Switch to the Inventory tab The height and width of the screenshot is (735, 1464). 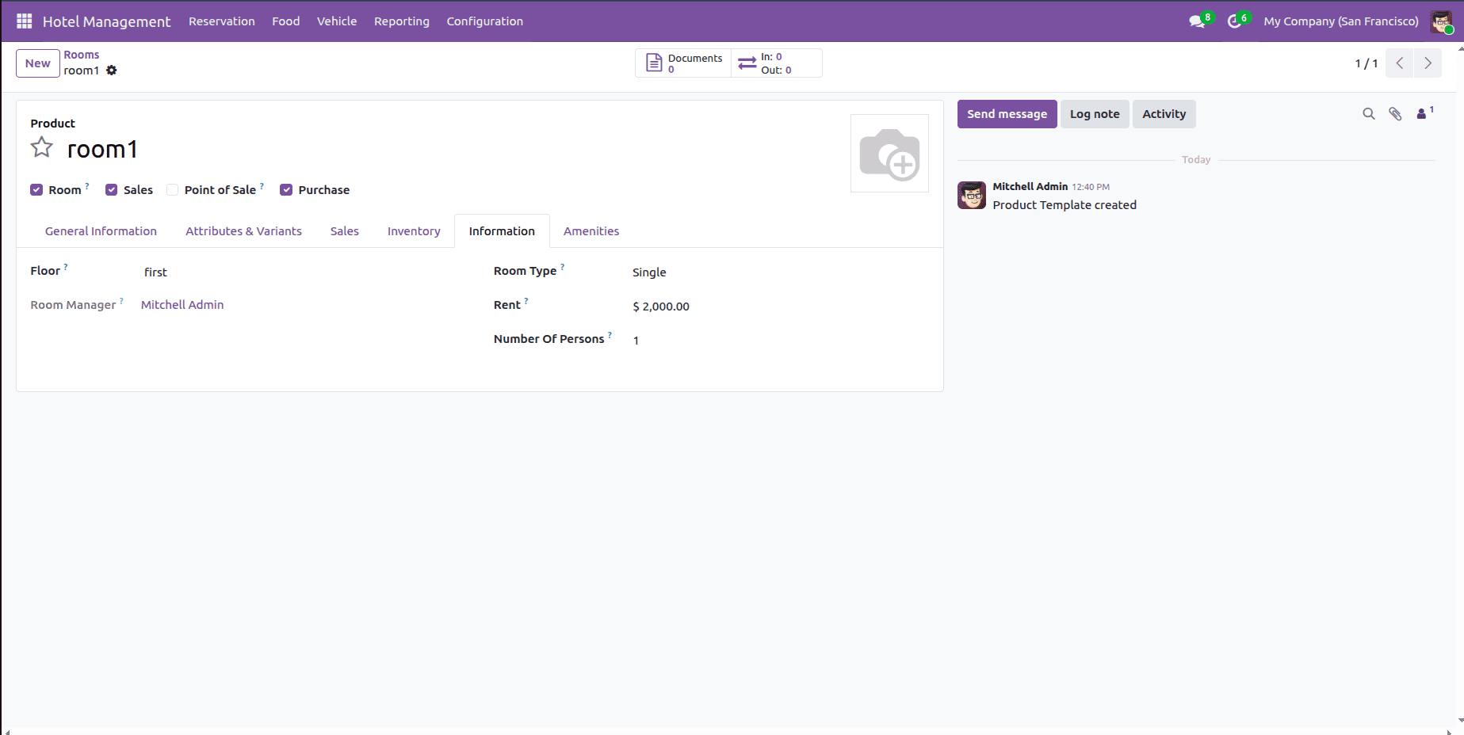[414, 231]
